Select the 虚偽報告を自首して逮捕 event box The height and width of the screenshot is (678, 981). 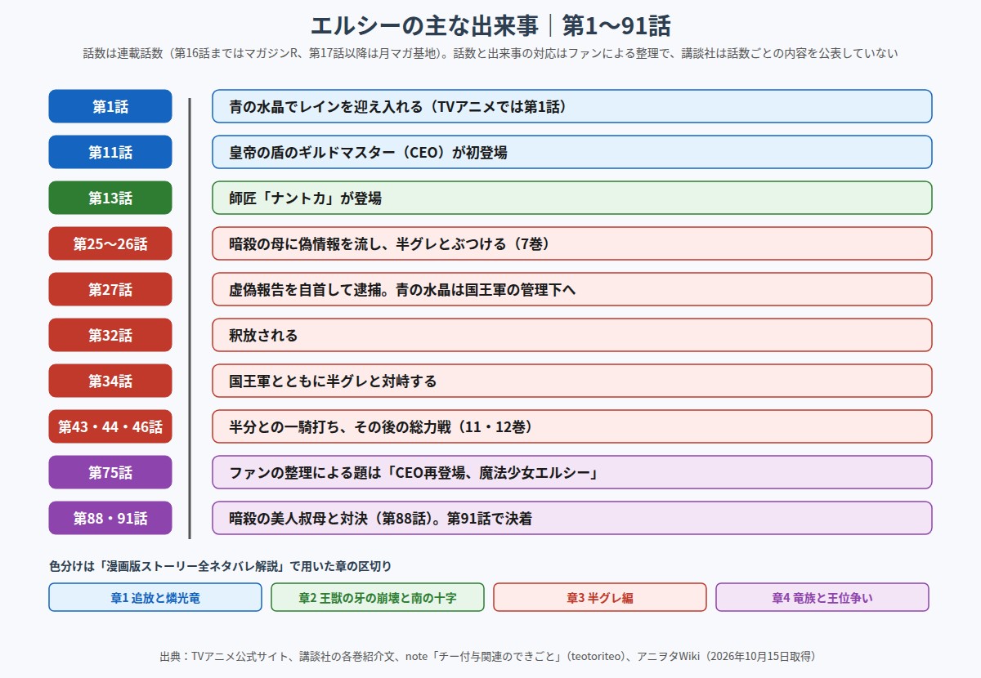pyautogui.click(x=572, y=289)
